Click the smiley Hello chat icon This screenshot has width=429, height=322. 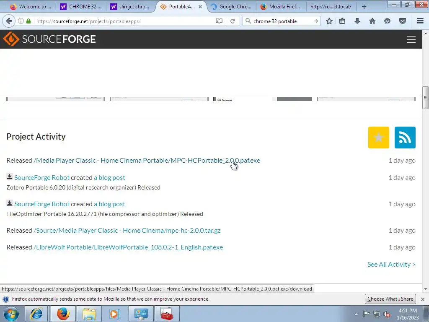coord(387,21)
